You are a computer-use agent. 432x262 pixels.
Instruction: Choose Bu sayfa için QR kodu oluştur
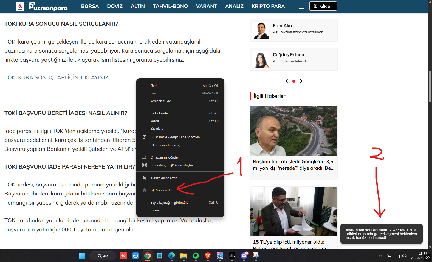(180, 165)
